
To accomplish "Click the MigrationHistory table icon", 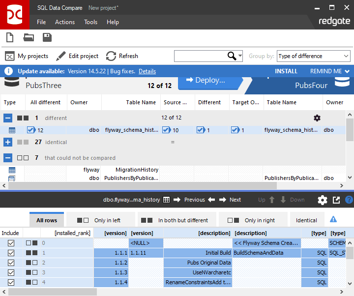I will 12,170.
